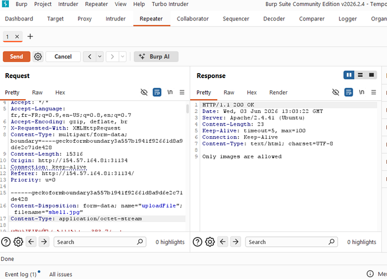The width and height of the screenshot is (387, 279).
Task: Cancel the current request
Action: pos(63,56)
